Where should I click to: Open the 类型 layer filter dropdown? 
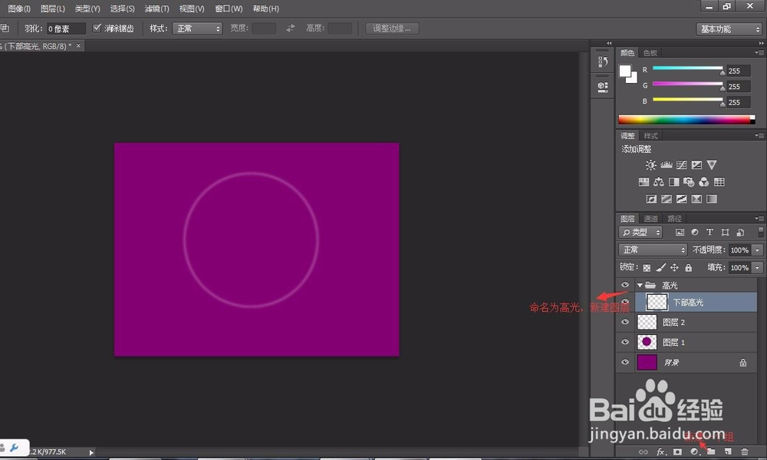pos(640,232)
